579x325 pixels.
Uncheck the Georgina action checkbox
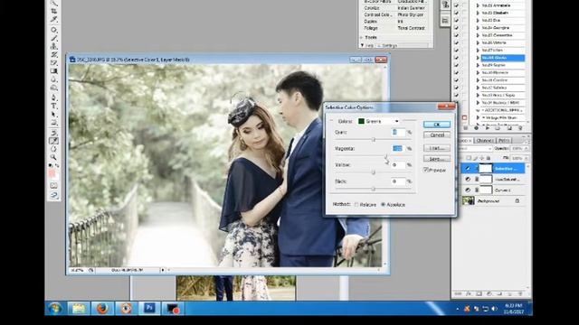pos(456,28)
